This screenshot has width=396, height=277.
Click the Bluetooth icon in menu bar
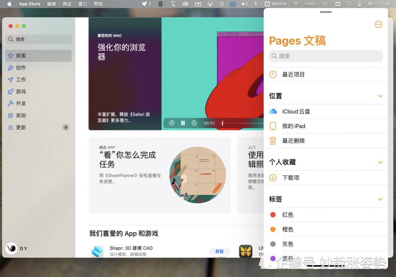click(x=255, y=4)
